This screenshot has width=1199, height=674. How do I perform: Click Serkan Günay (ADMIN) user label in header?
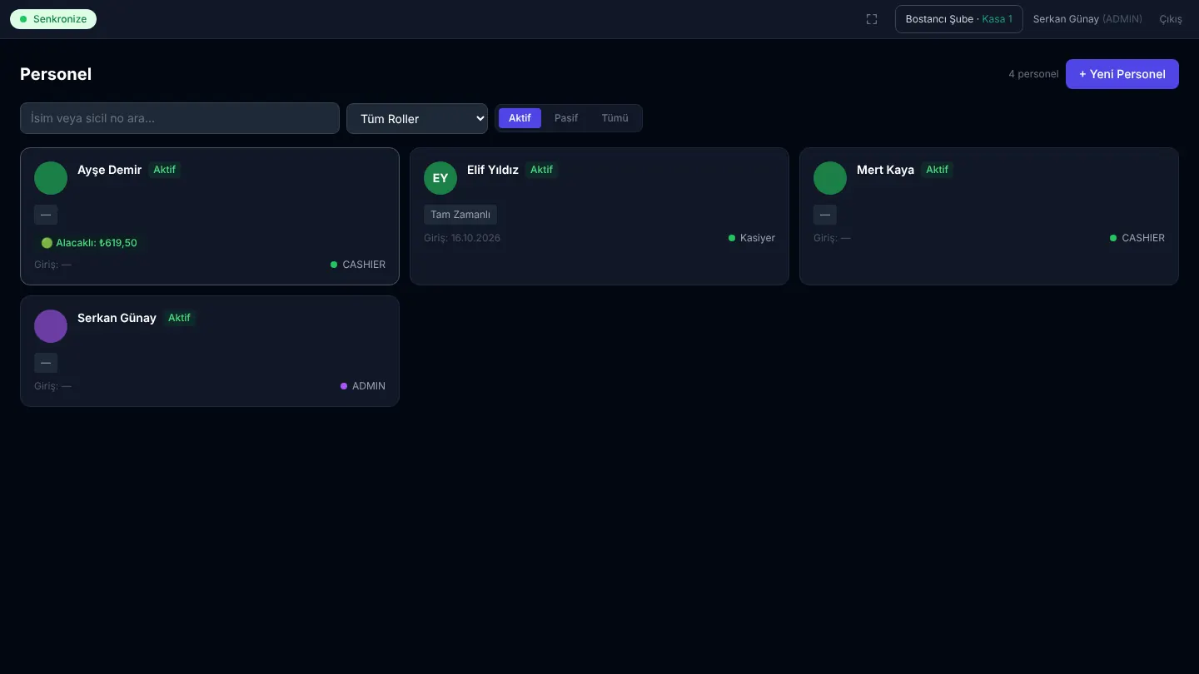[1087, 19]
